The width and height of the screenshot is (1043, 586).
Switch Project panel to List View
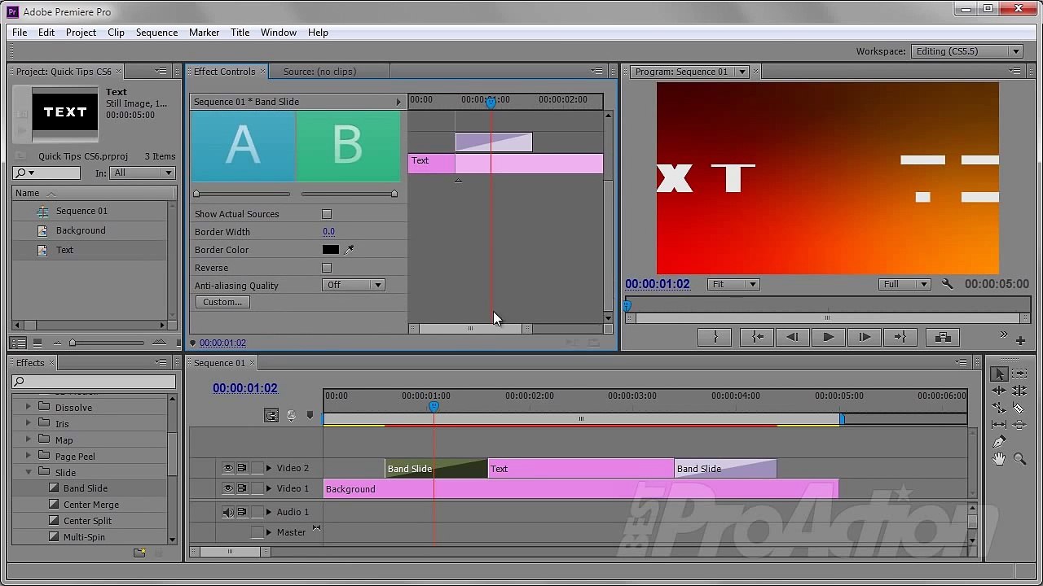point(18,343)
